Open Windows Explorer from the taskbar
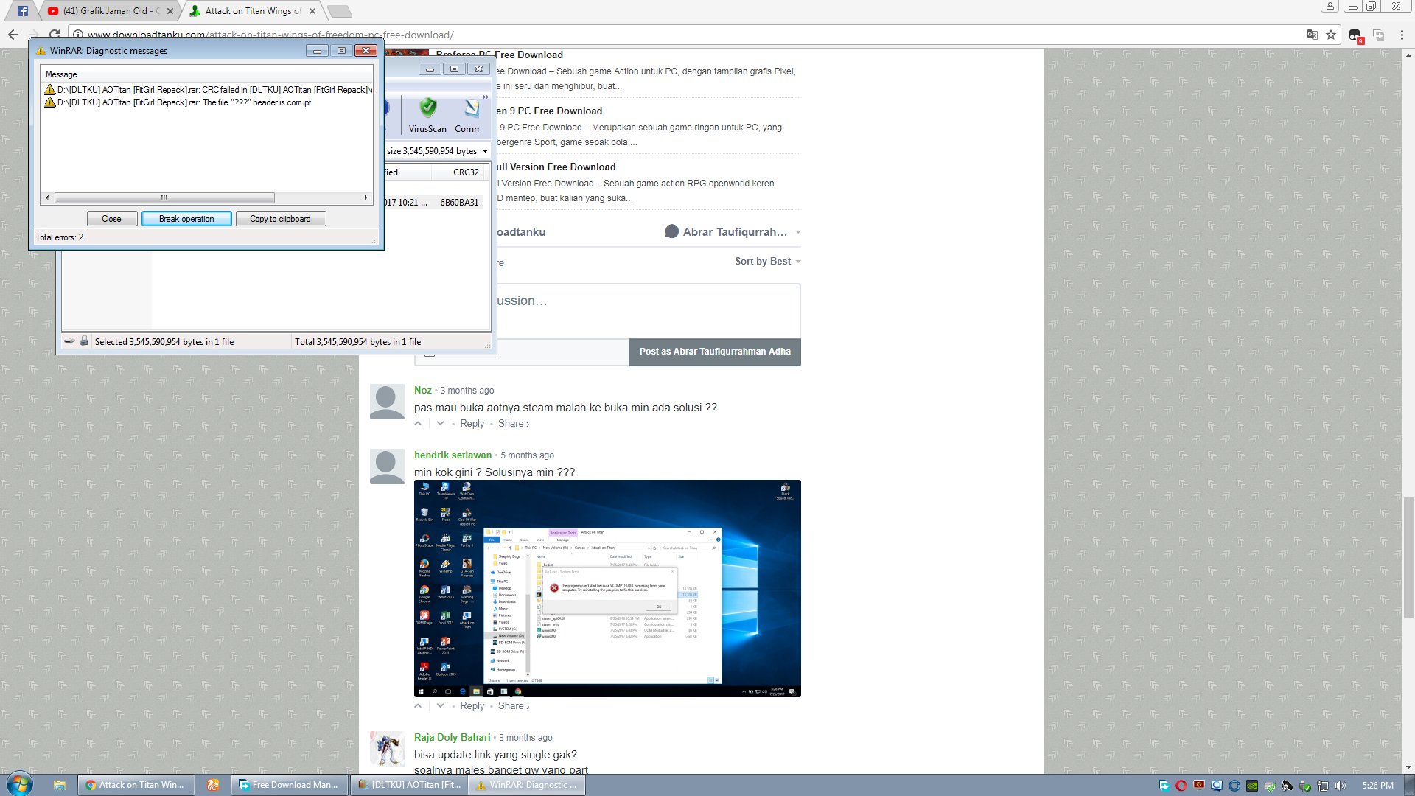This screenshot has height=796, width=1415. tap(59, 785)
